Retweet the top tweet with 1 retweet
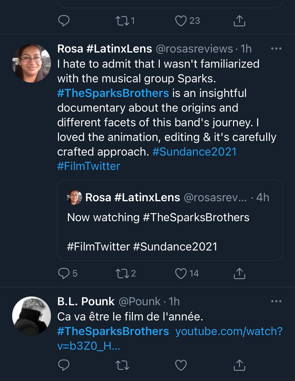Screen dimensions: 295x381 click(x=122, y=21)
